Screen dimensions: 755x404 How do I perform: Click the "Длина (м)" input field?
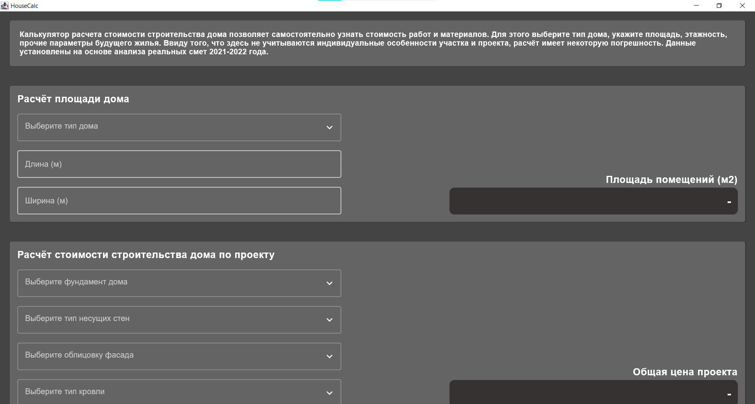click(179, 164)
